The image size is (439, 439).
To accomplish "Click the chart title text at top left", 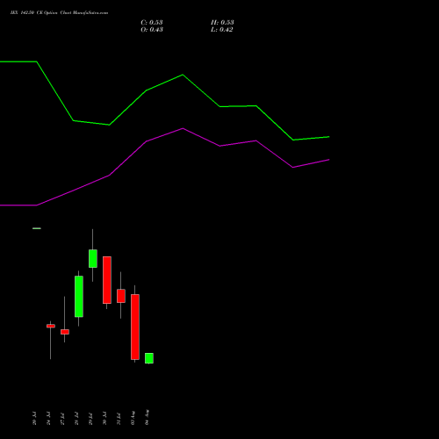I will [59, 13].
